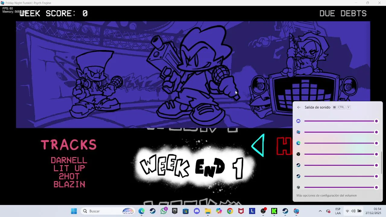Switch to Friday Night Funkin' taskbar icon
The width and height of the screenshot is (386, 217).
coord(296,211)
